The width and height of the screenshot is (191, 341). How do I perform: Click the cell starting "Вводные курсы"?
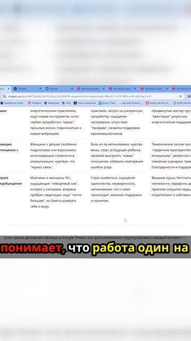[171, 186]
